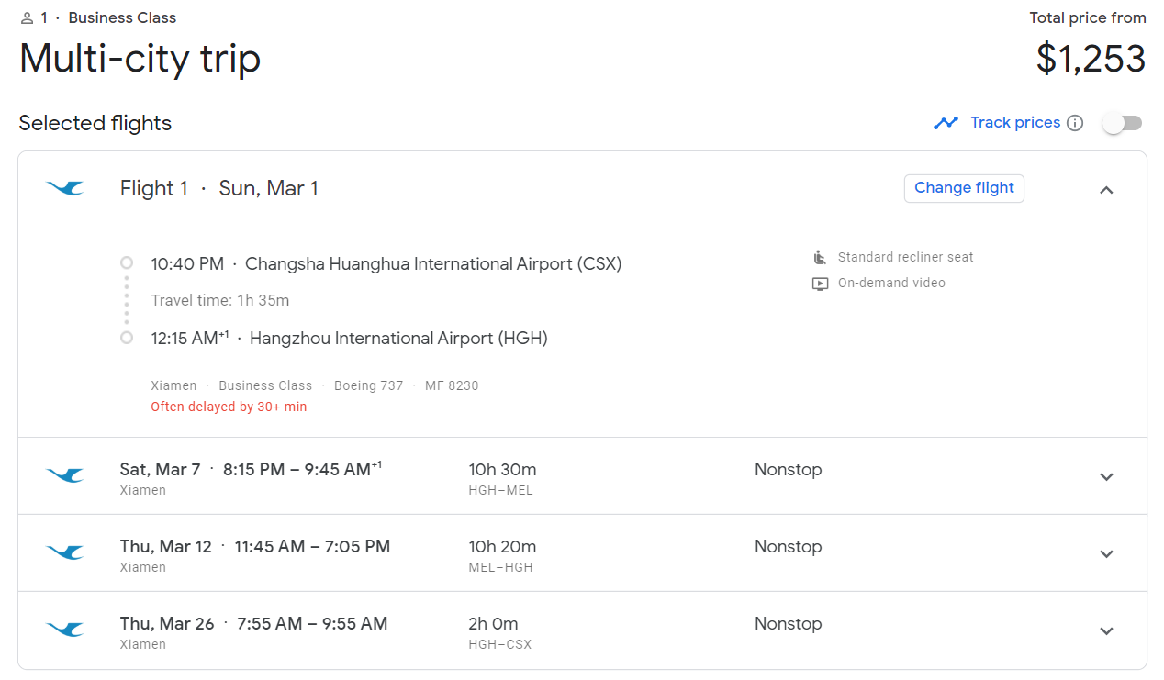This screenshot has height=680, width=1164.
Task: Enable the Track prices toggle switch
Action: click(1122, 123)
